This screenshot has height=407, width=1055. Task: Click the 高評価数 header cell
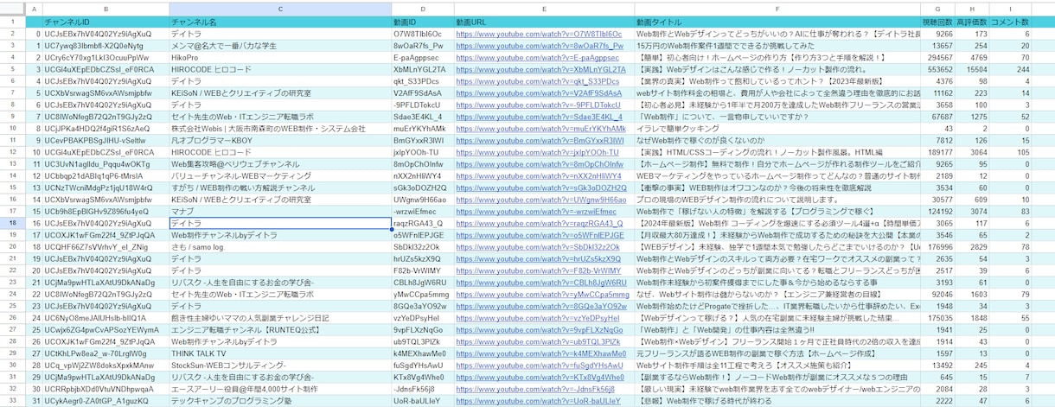[972, 21]
